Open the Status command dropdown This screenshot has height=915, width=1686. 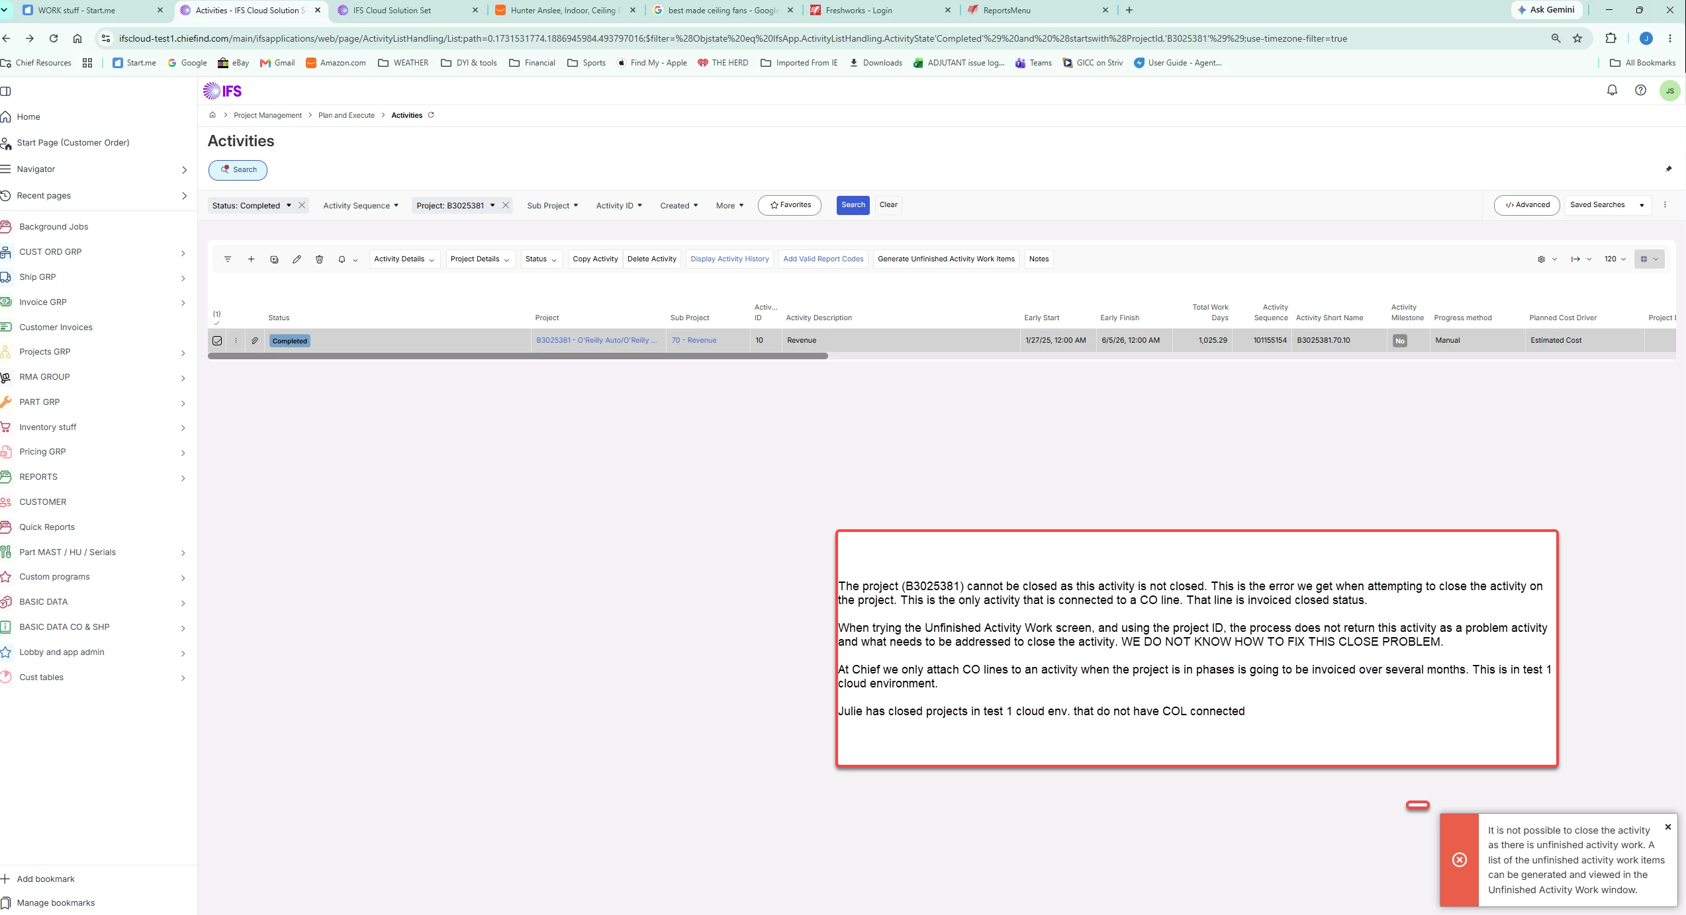click(541, 259)
